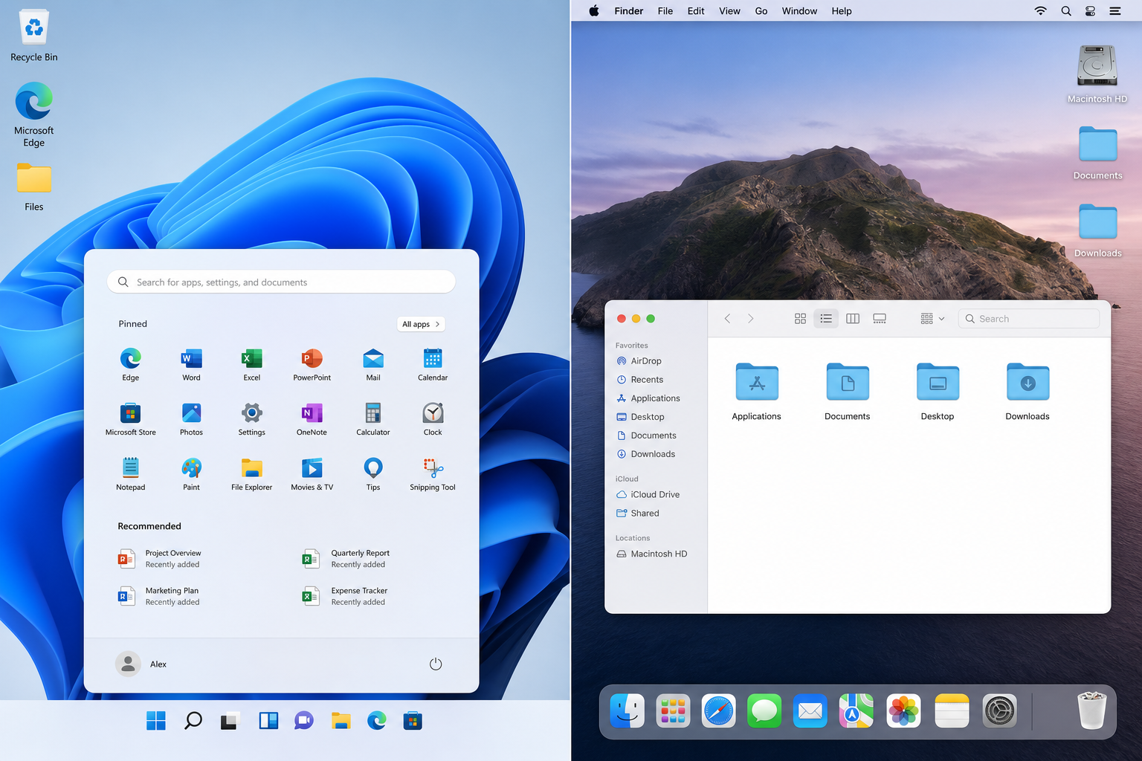Launch OneNote from Start menu
The height and width of the screenshot is (761, 1142).
tap(312, 419)
